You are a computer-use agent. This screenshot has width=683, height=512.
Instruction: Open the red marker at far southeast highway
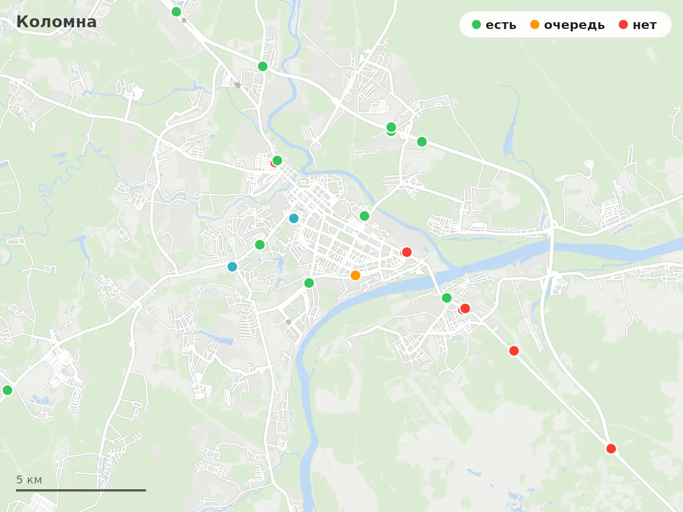point(611,449)
